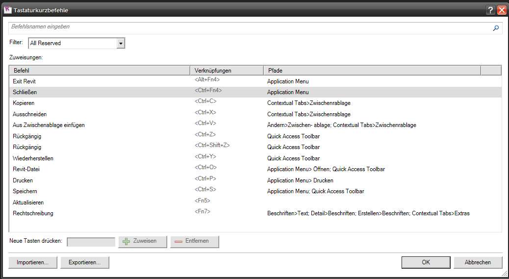
Task: Select the Rückgängig row with Ctrl+Shift+Z
Action: pos(255,147)
